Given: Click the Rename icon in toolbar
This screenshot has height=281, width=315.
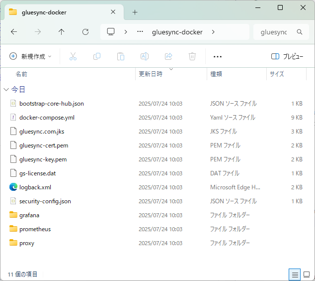Looking at the screenshot, I should tap(145, 56).
